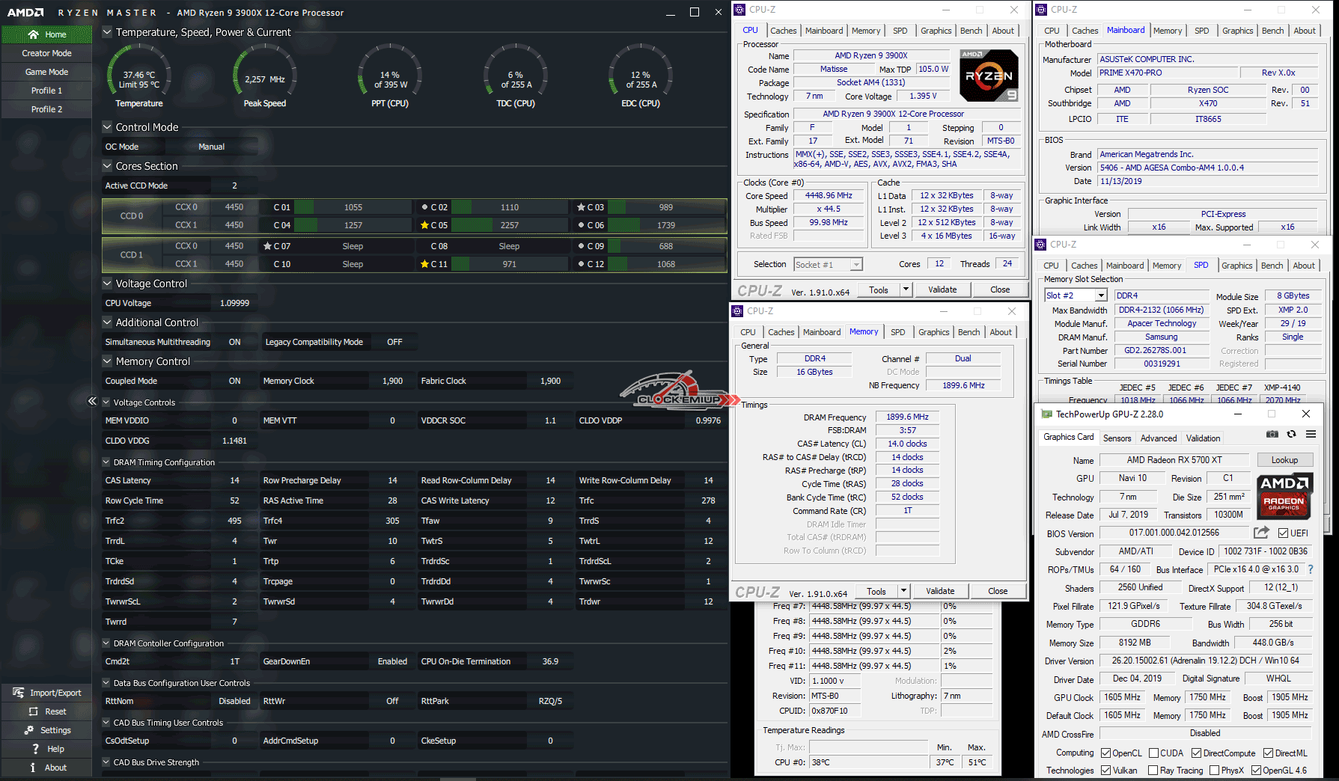Image resolution: width=1339 pixels, height=781 pixels.
Task: Click the GPU-Z refresh icon
Action: (x=1291, y=434)
